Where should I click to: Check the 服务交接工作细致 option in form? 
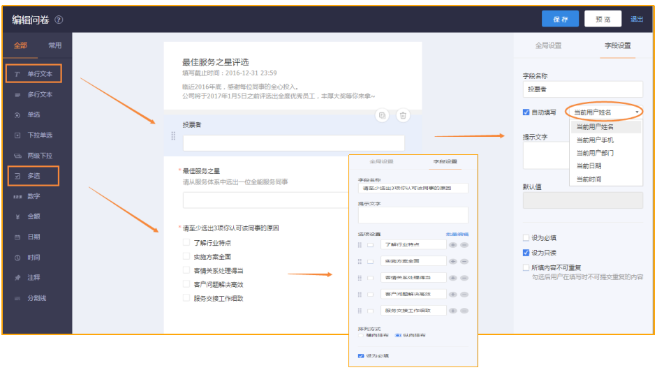click(186, 297)
